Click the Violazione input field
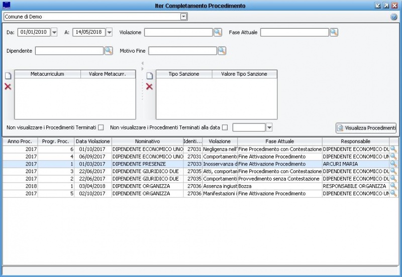The width and height of the screenshot is (402, 277). click(x=178, y=32)
